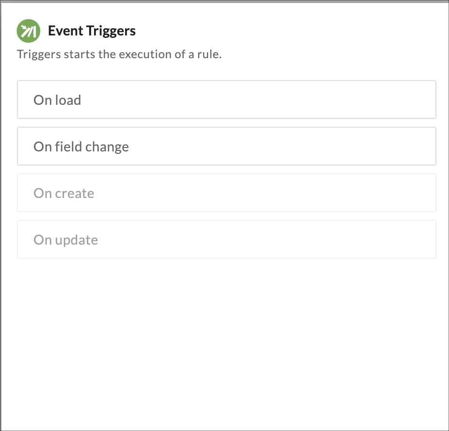The height and width of the screenshot is (431, 449).
Task: Click the disabled record-creation trigger
Action: click(226, 193)
